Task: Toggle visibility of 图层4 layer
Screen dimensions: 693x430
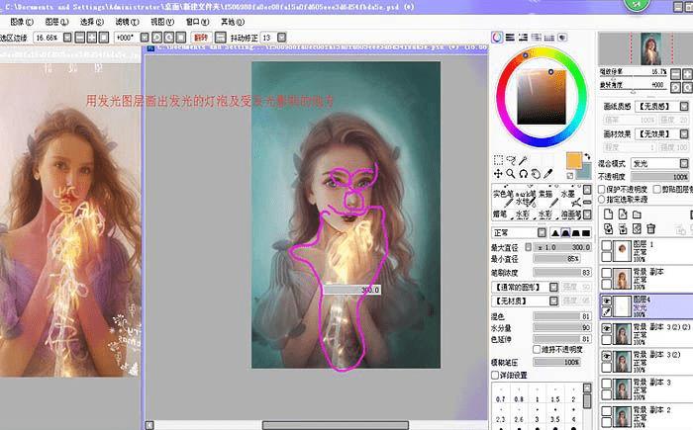Action: (x=607, y=301)
